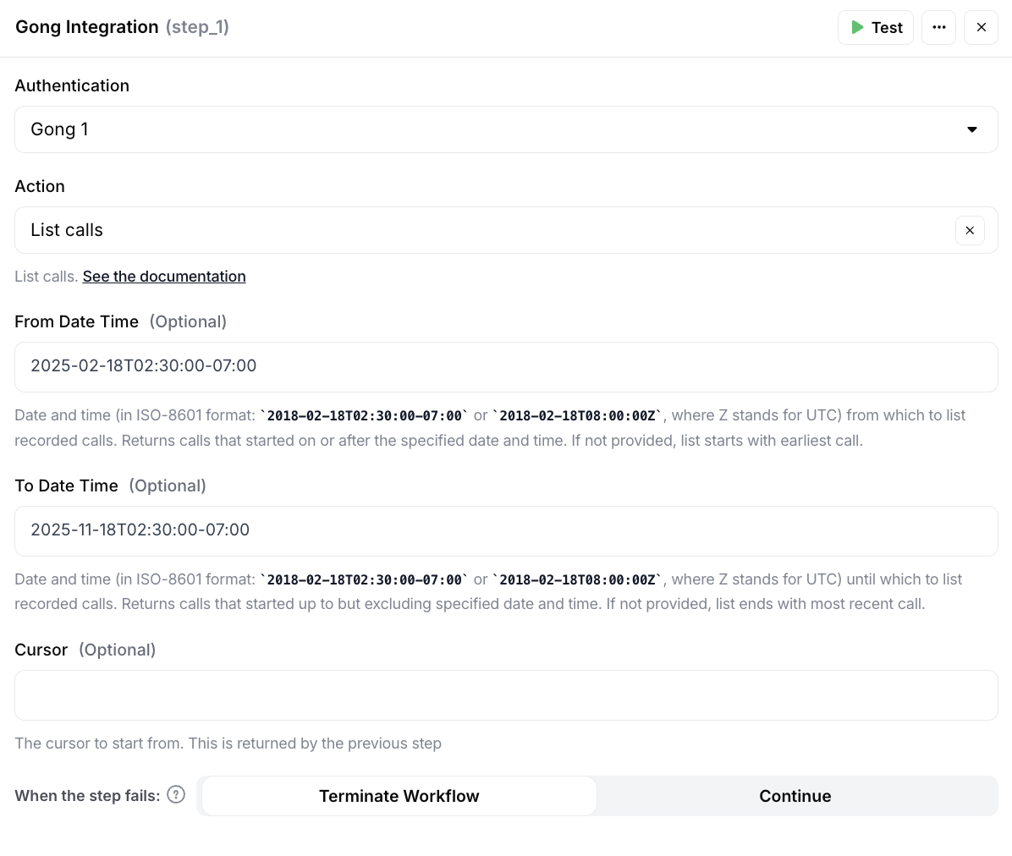Open the three-dot more options menu
Screen dimensions: 1012x856
click(938, 27)
